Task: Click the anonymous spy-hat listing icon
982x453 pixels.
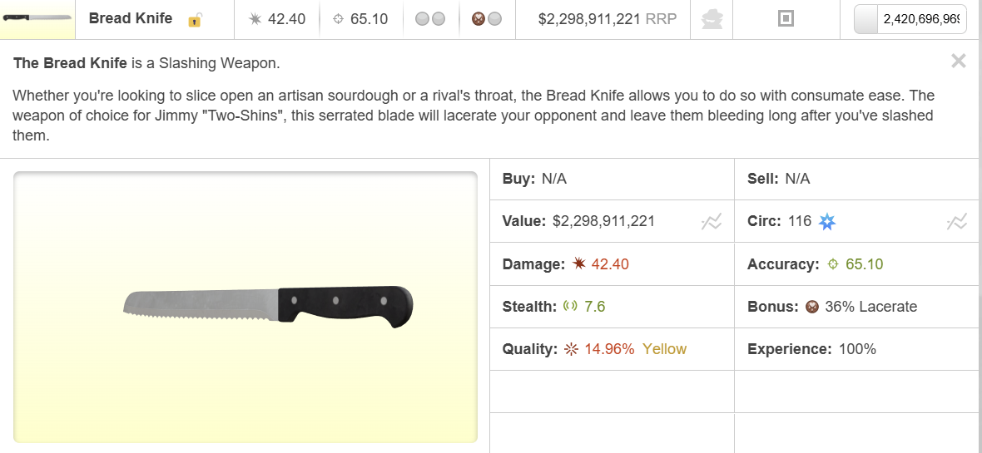Action: [712, 19]
